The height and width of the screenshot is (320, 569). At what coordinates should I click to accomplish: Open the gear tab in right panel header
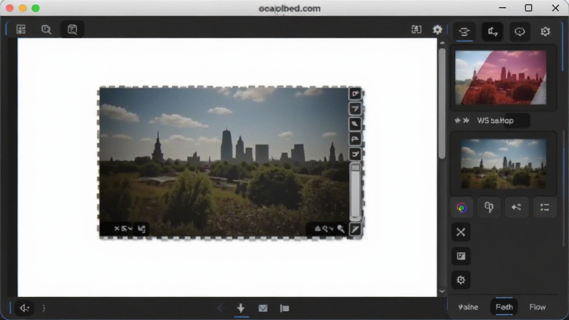click(546, 32)
